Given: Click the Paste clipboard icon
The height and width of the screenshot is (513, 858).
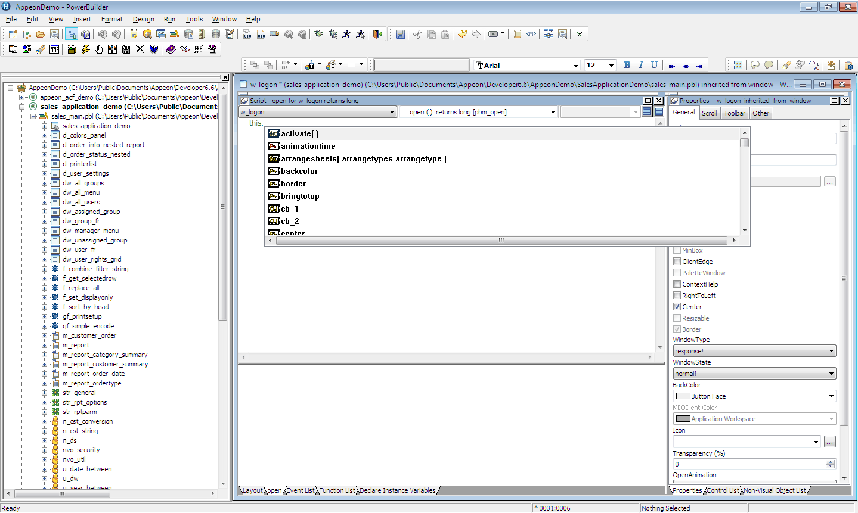Looking at the screenshot, I should pos(445,34).
